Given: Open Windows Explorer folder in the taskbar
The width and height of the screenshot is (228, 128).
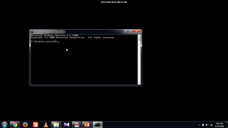Looking at the screenshot, I should point(56,125).
